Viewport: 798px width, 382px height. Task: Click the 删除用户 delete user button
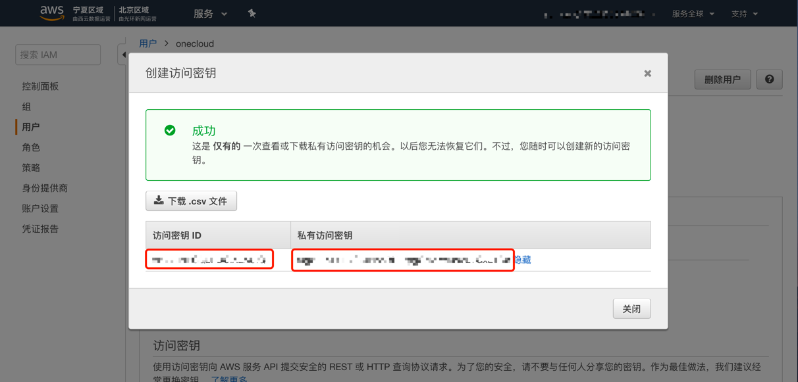[x=722, y=80]
